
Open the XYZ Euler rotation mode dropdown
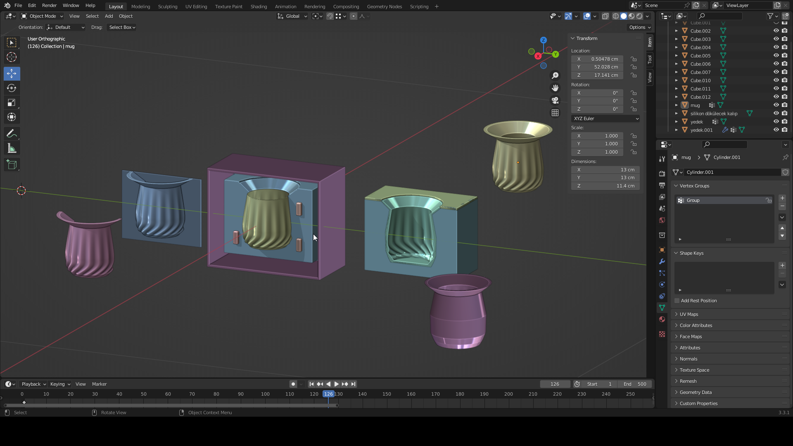click(605, 119)
